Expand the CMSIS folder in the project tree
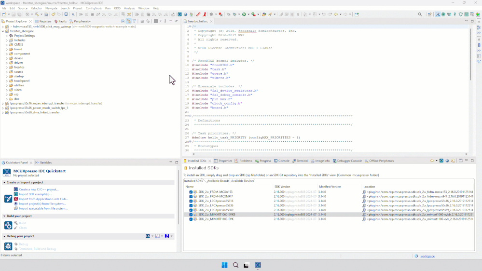Image resolution: width=482 pixels, height=271 pixels. coord(7,44)
